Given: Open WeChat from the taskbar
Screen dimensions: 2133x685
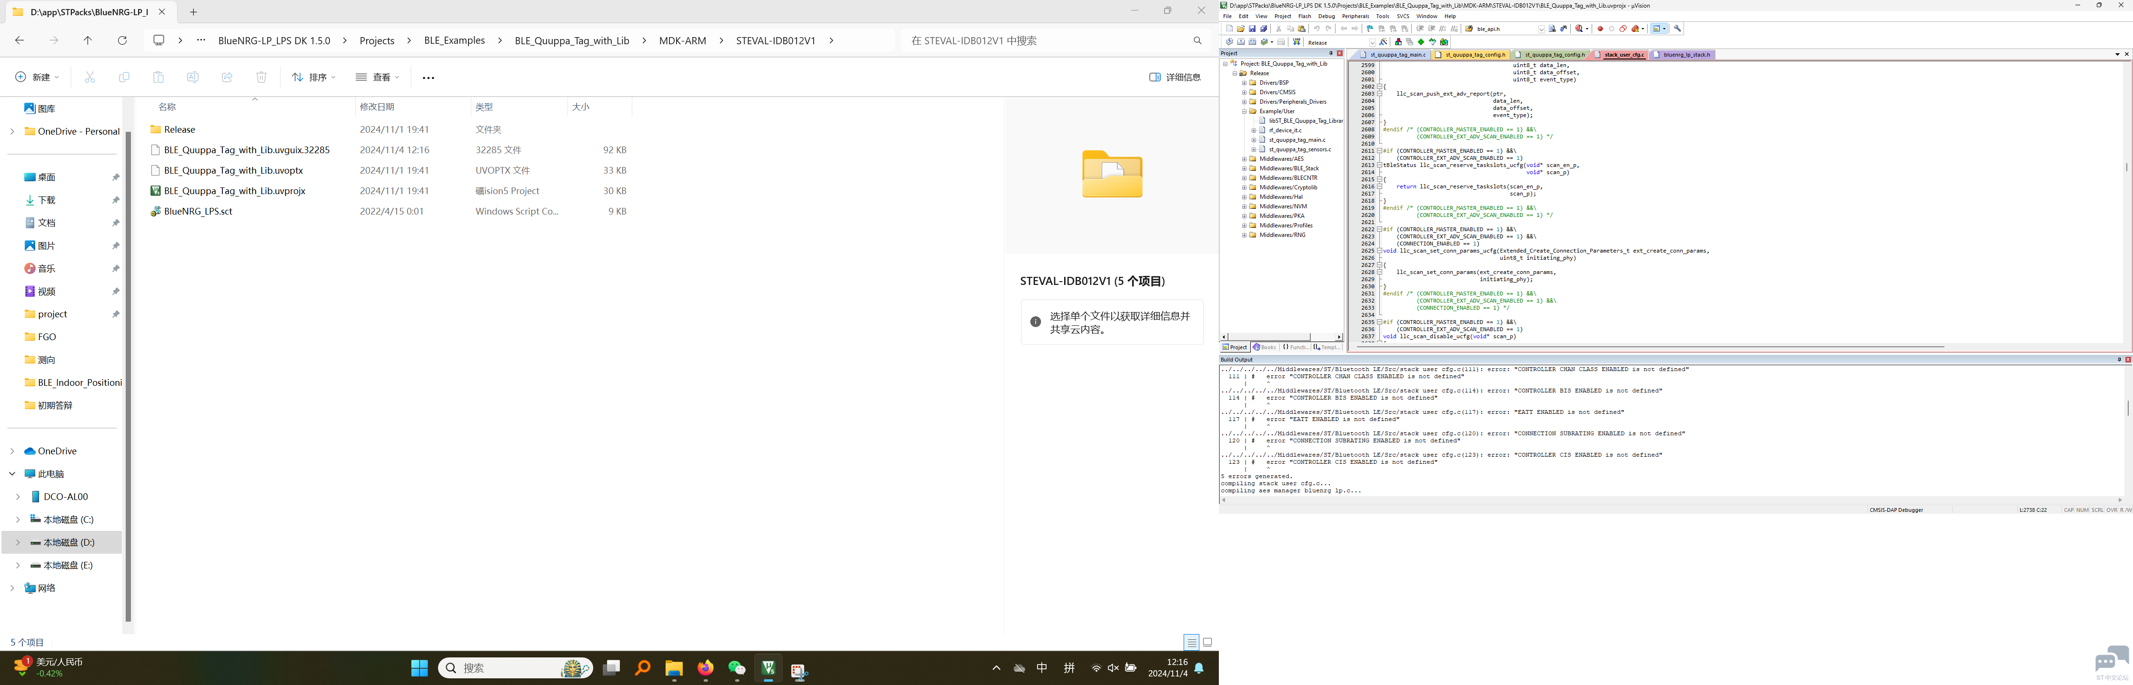Looking at the screenshot, I should point(737,668).
